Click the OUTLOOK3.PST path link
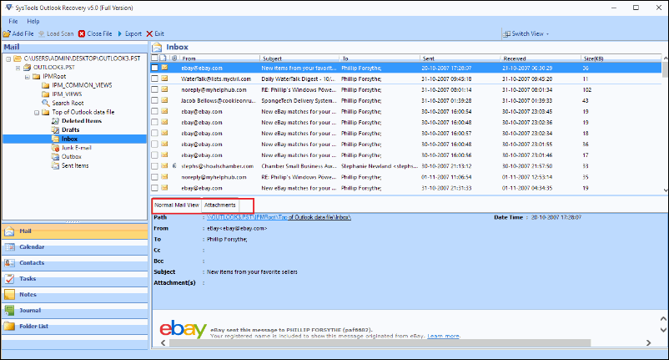Image resolution: width=669 pixels, height=360 pixels. 279,217
